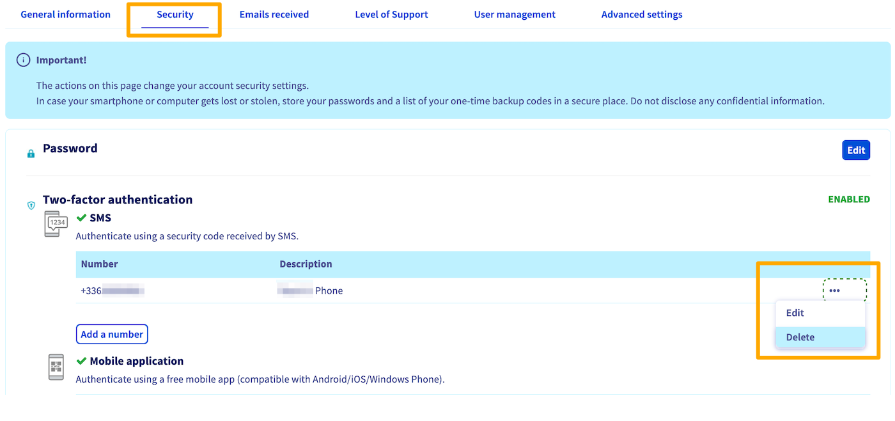Click the Mobile application QR phone icon
Viewport: 895px width, 421px height.
pos(56,367)
